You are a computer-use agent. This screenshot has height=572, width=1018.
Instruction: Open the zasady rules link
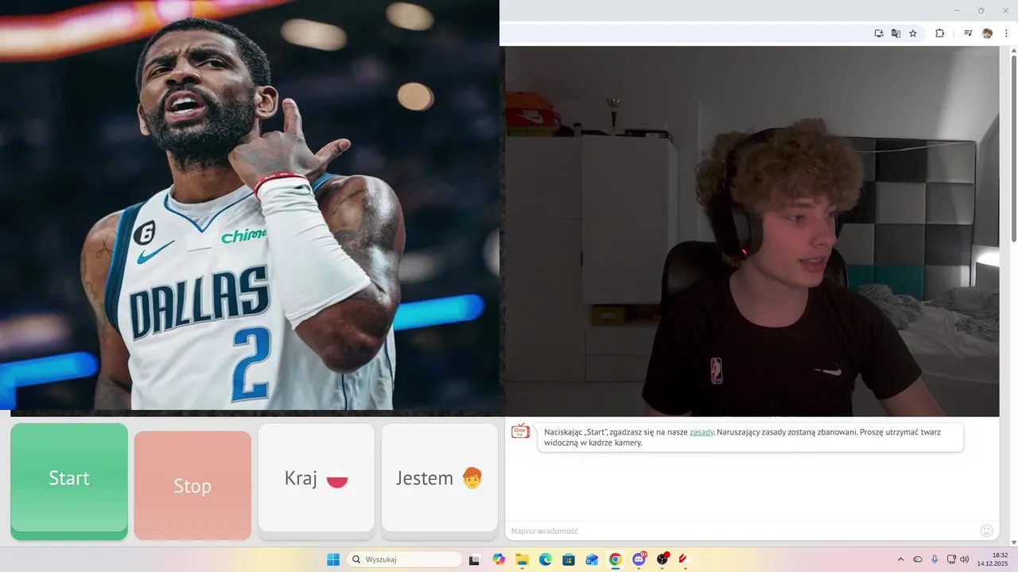701,432
